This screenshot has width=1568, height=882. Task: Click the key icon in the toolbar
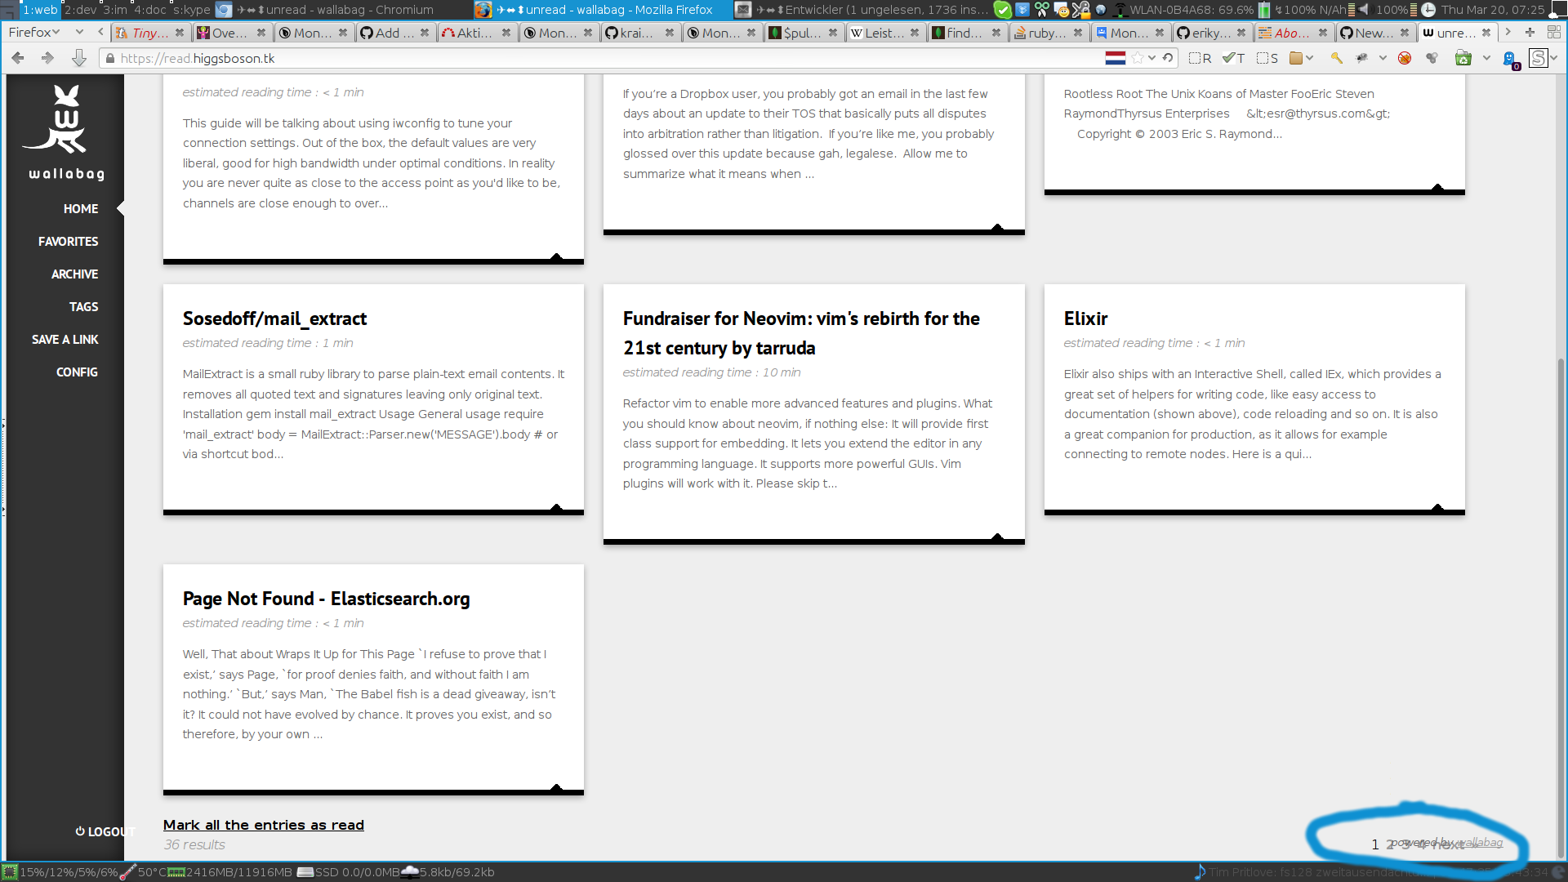point(1337,58)
